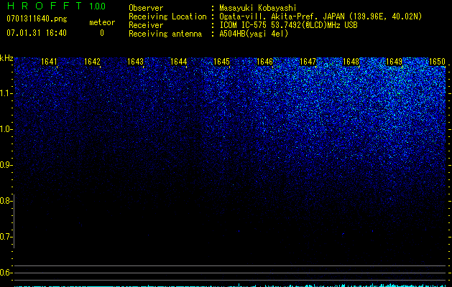Click the 1643 time marker
The height and width of the screenshot is (287, 452).
pyautogui.click(x=136, y=62)
